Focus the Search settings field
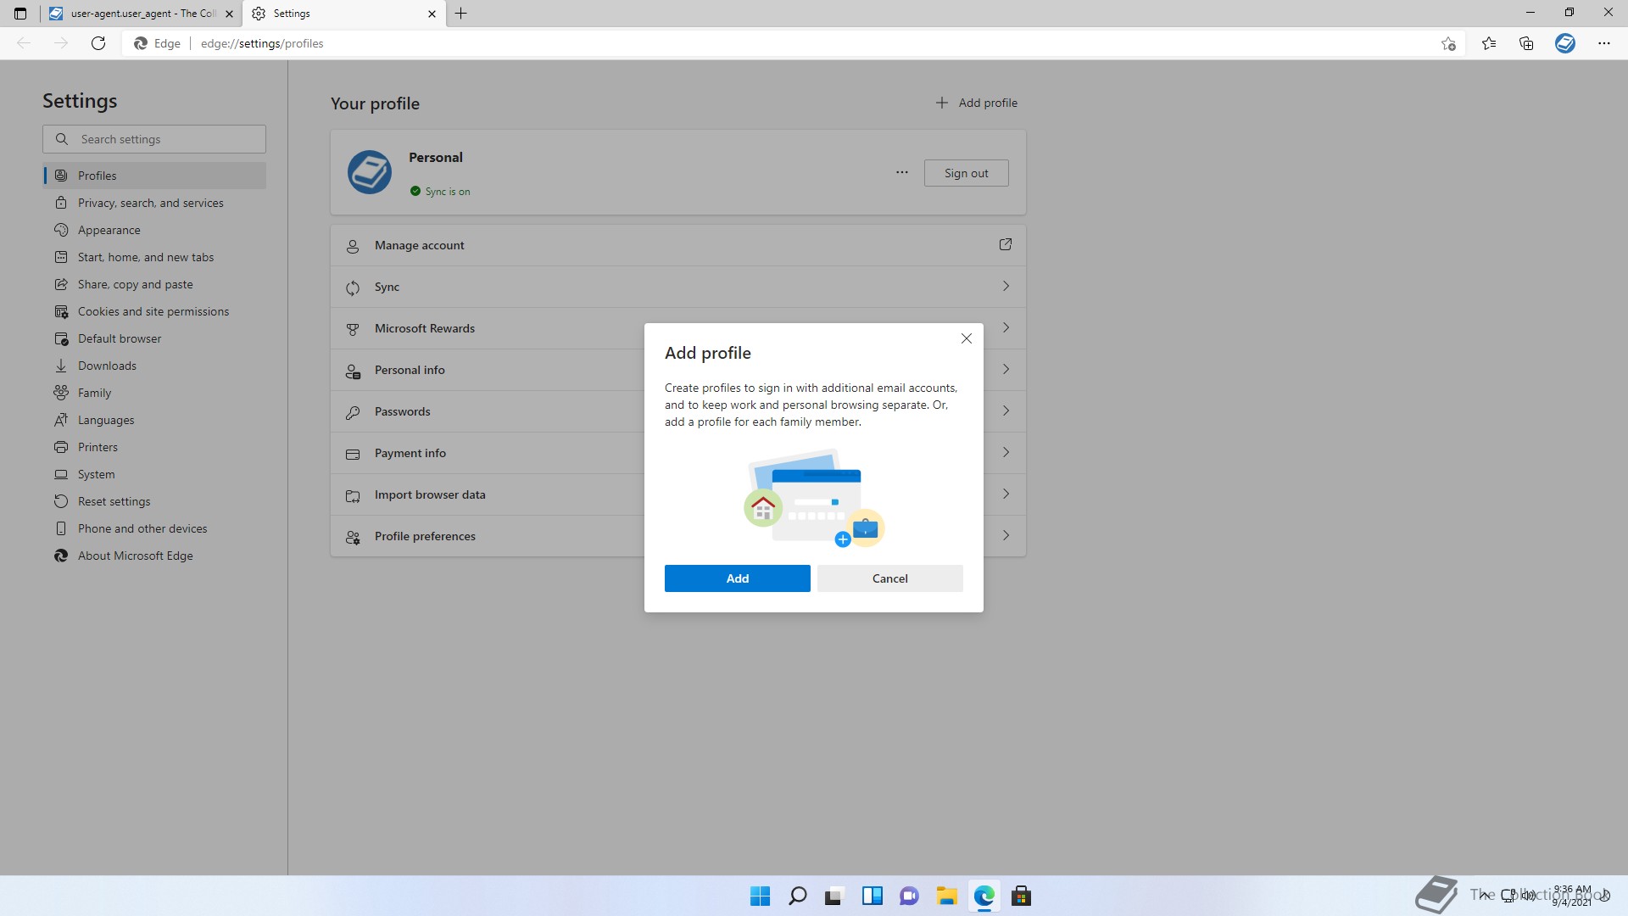The width and height of the screenshot is (1628, 916). point(154,139)
